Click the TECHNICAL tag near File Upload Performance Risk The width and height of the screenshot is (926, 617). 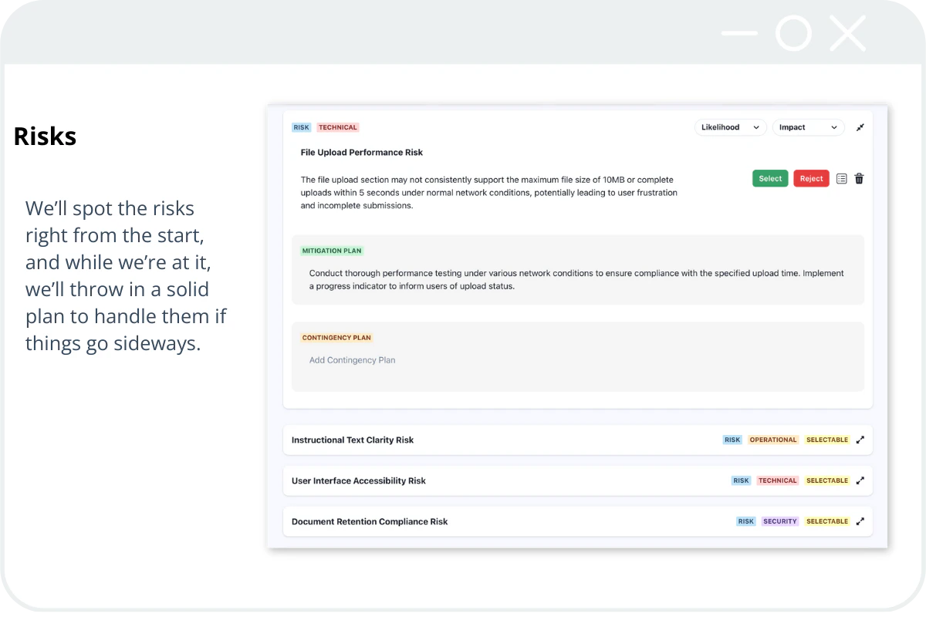click(x=337, y=127)
